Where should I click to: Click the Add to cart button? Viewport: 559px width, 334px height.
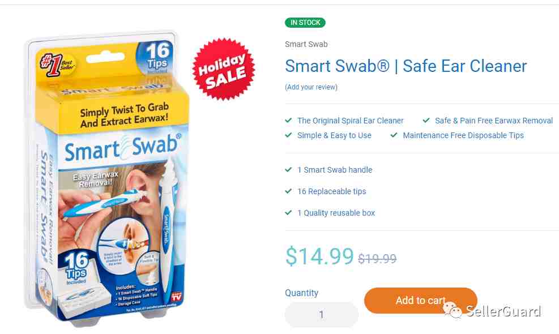pos(421,301)
